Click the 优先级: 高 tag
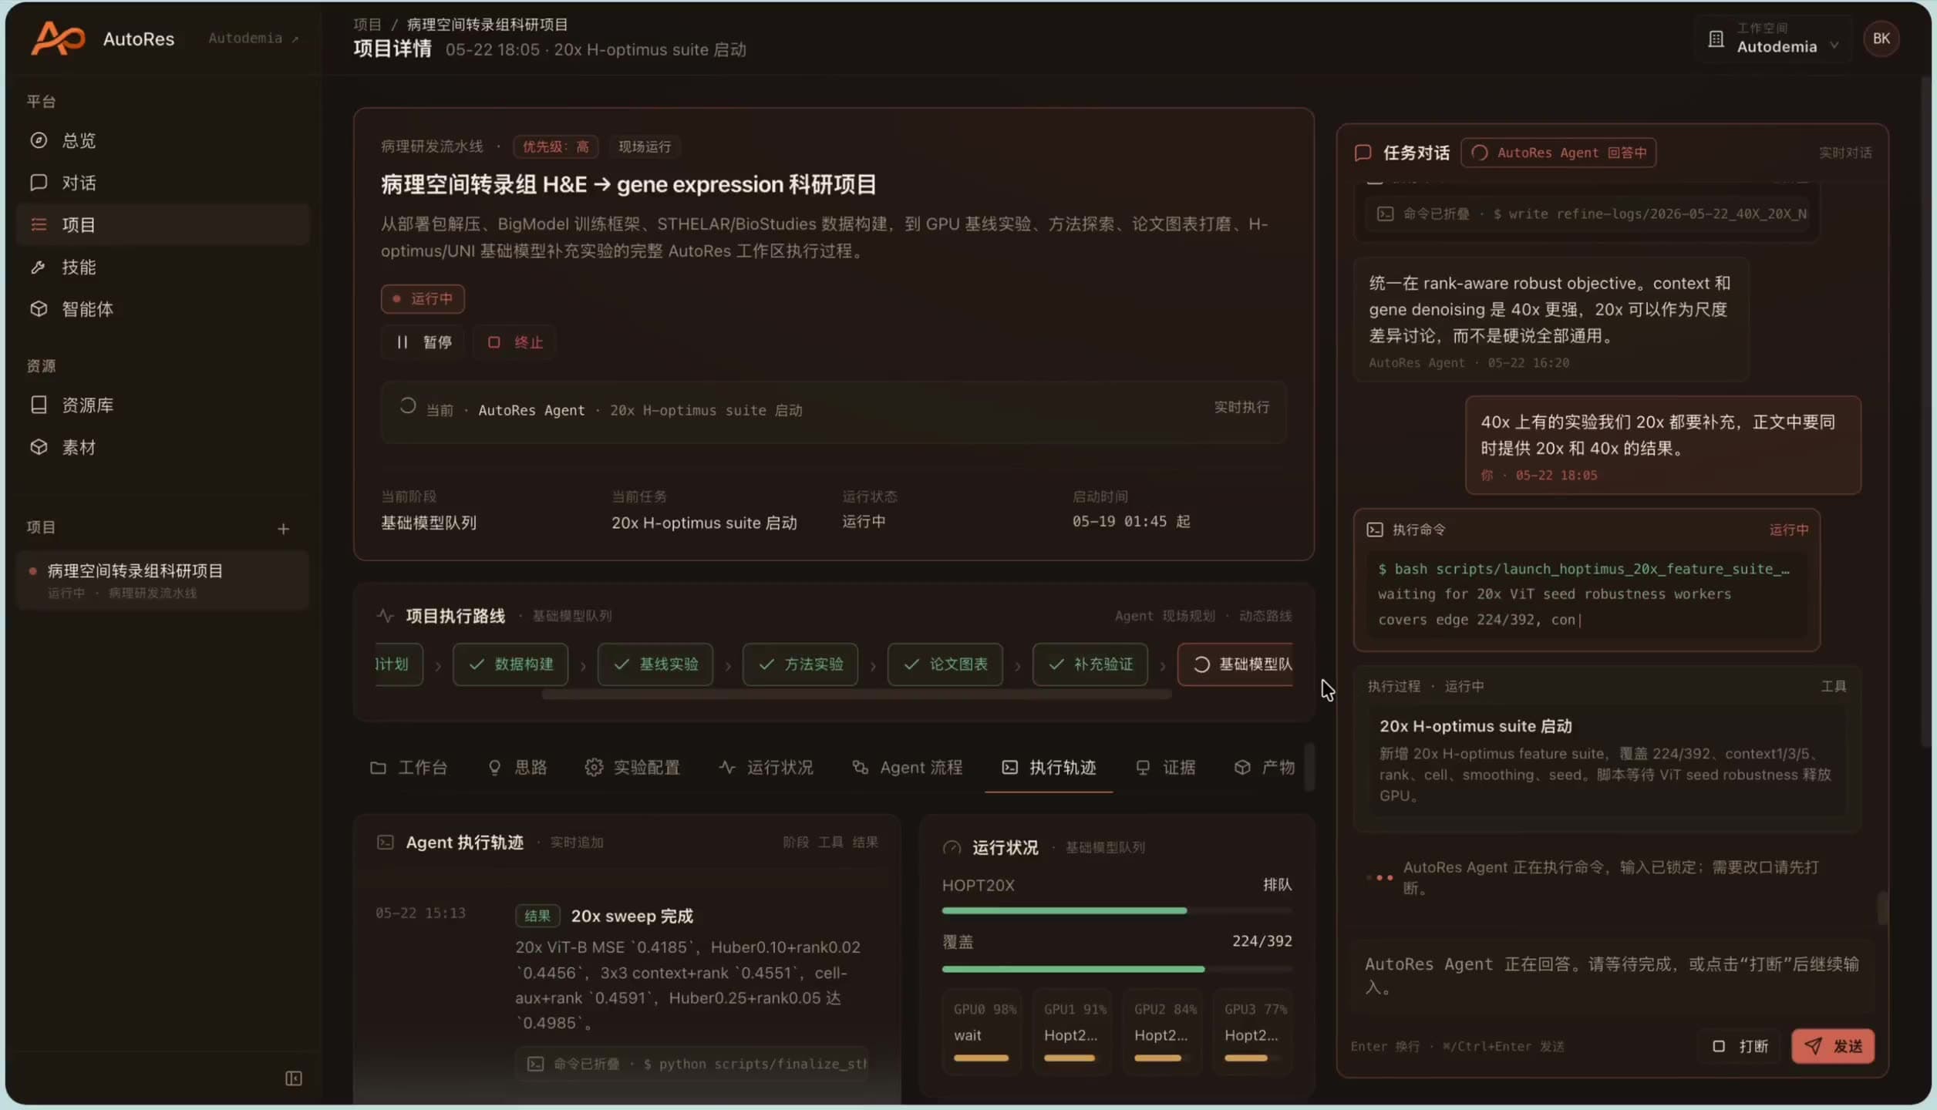The image size is (1937, 1110). pyautogui.click(x=555, y=146)
